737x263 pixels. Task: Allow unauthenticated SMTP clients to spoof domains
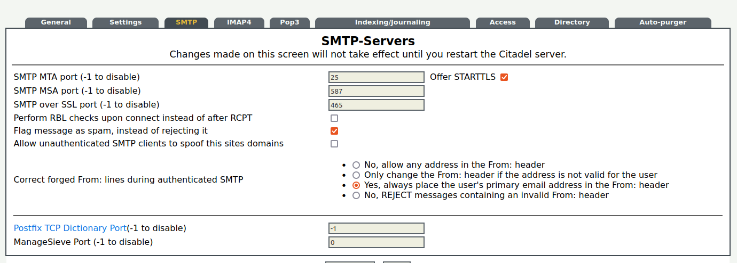coord(334,144)
